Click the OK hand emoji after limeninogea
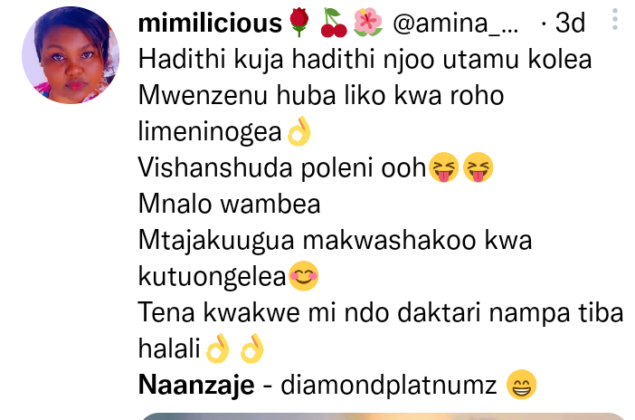This screenshot has height=420, width=635. (299, 131)
